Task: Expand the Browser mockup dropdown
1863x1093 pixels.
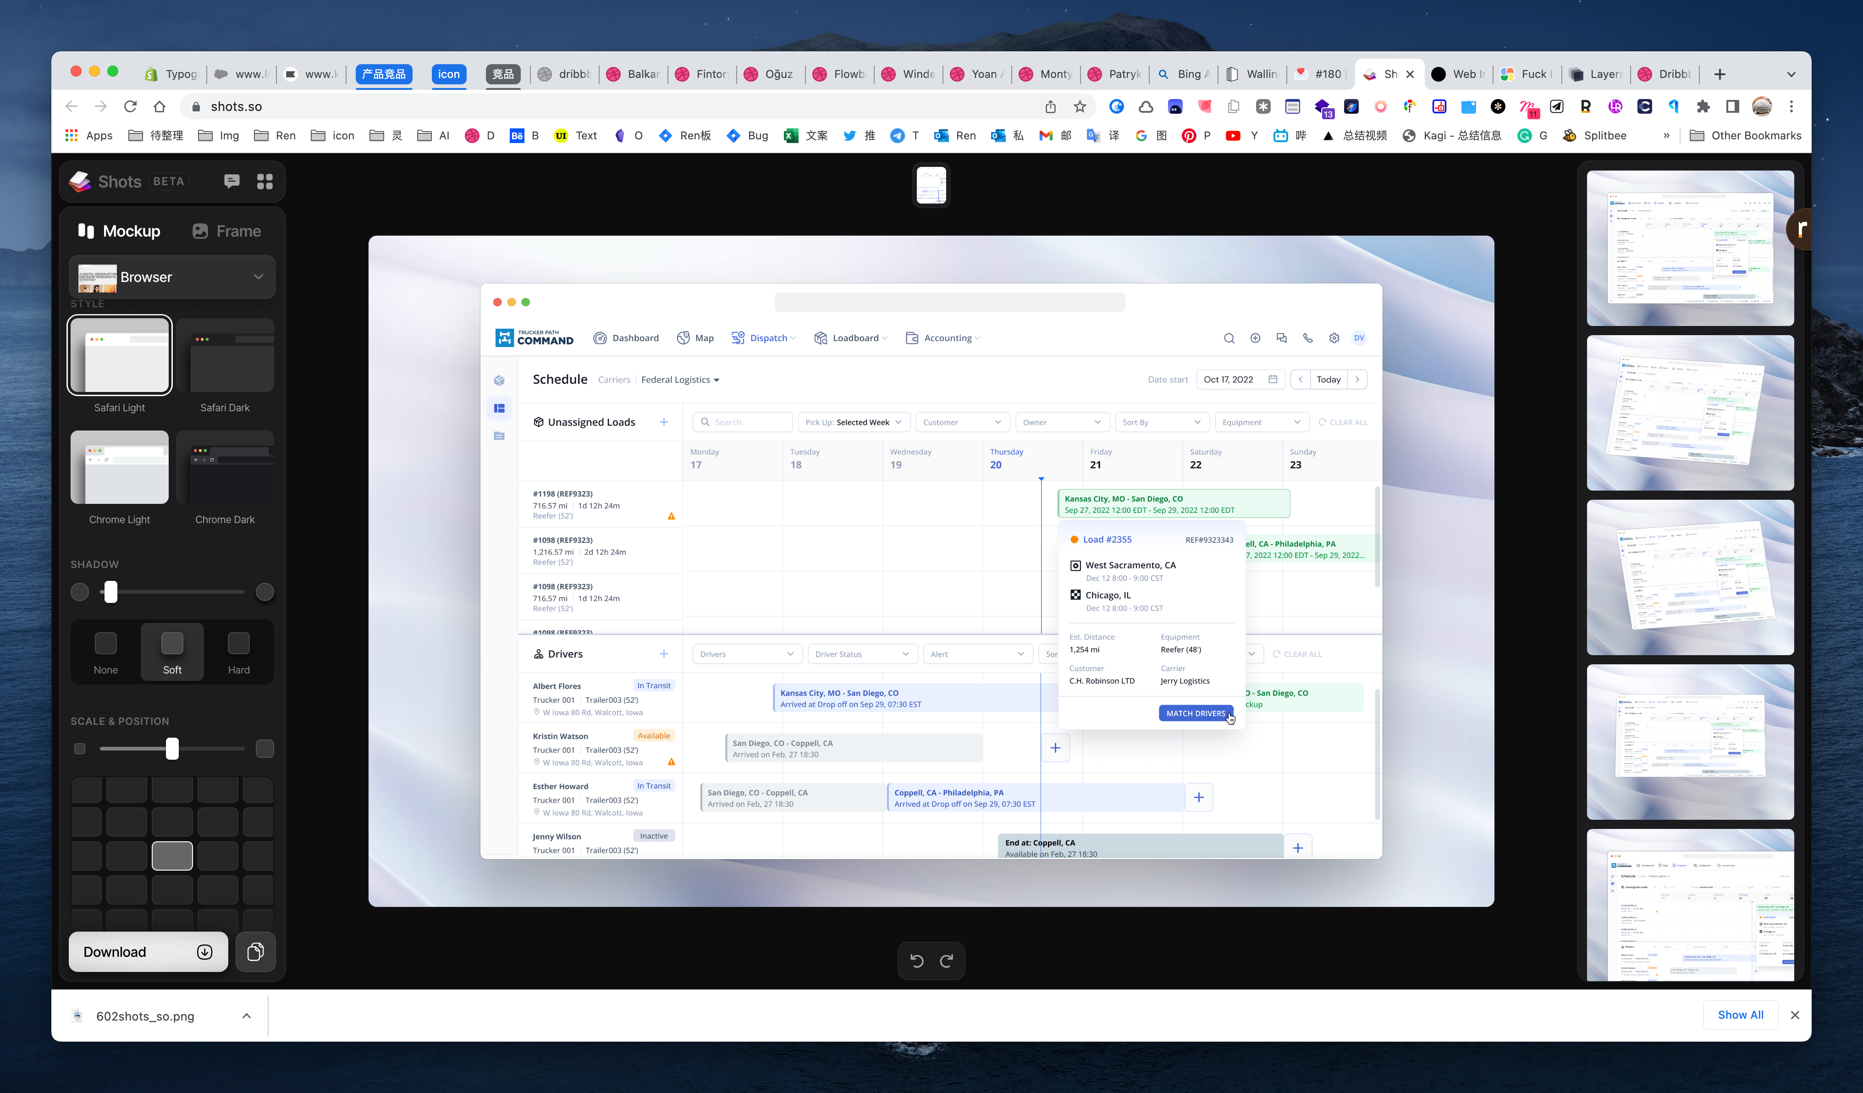Action: (x=172, y=276)
